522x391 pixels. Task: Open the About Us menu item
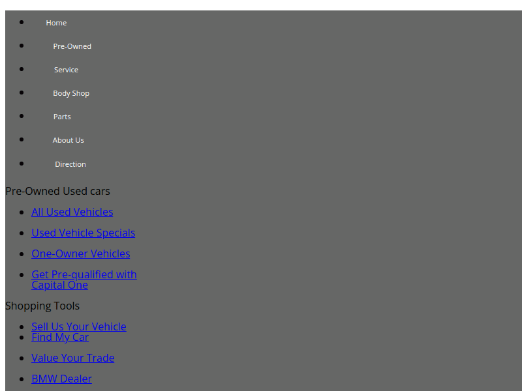[x=68, y=140]
